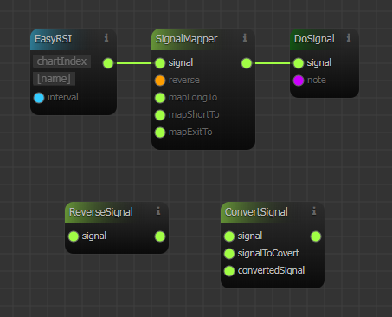Select the SignalMapper output port
Image resolution: width=392 pixels, height=317 pixels.
pos(247,63)
